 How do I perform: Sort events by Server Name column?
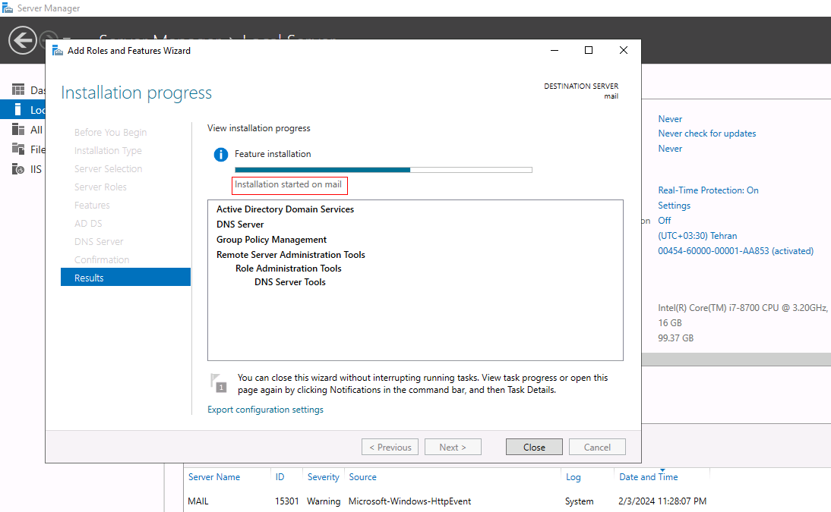click(x=214, y=476)
